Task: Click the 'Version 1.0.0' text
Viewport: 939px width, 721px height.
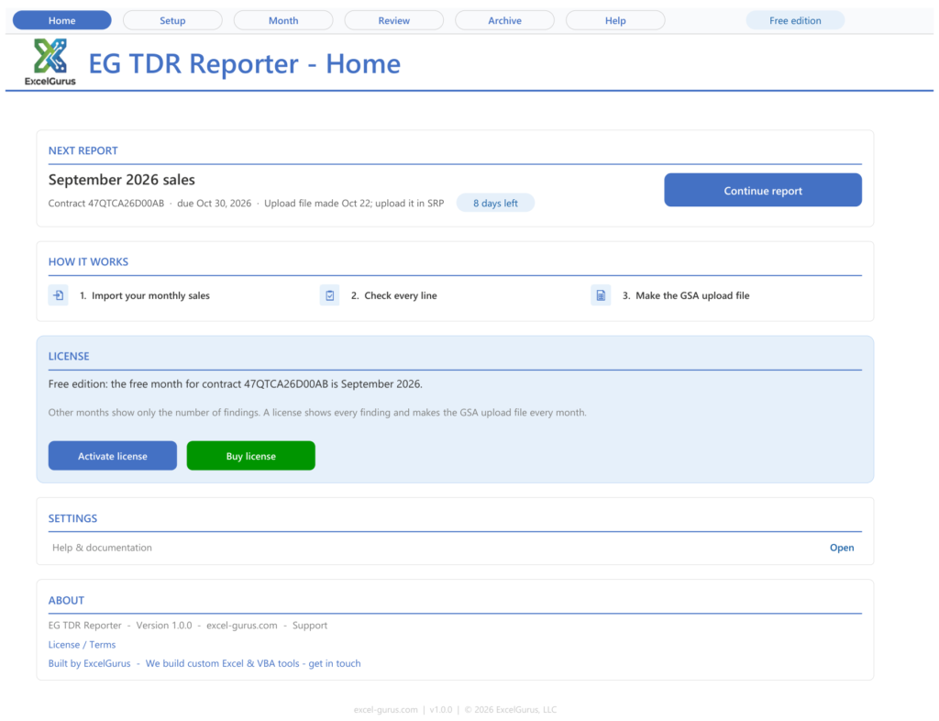Action: pyautogui.click(x=164, y=626)
